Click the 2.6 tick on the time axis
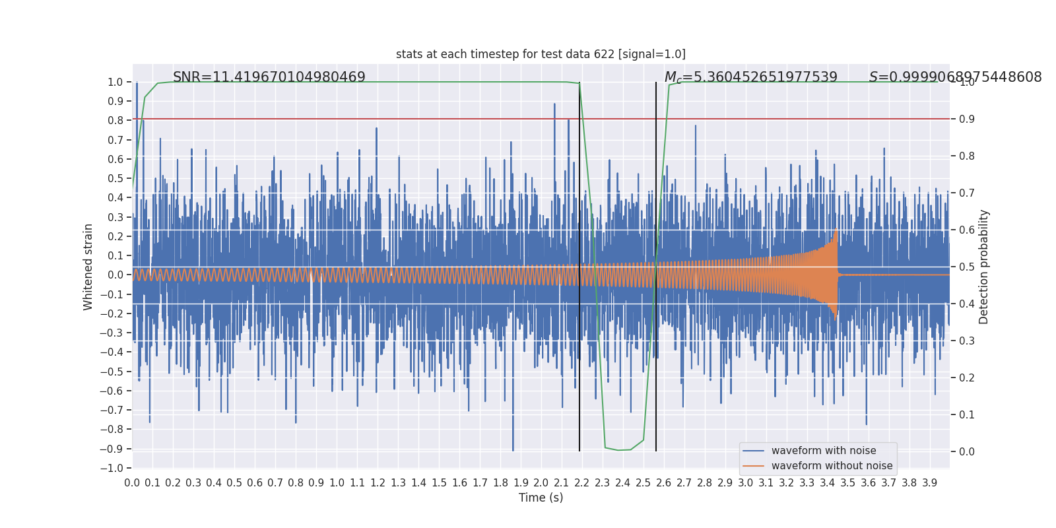This screenshot has width=1056, height=528. pyautogui.click(x=663, y=483)
